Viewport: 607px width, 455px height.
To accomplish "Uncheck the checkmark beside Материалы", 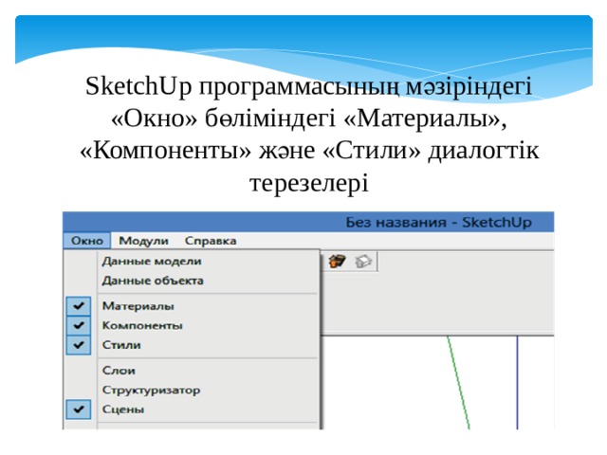I will [x=79, y=306].
